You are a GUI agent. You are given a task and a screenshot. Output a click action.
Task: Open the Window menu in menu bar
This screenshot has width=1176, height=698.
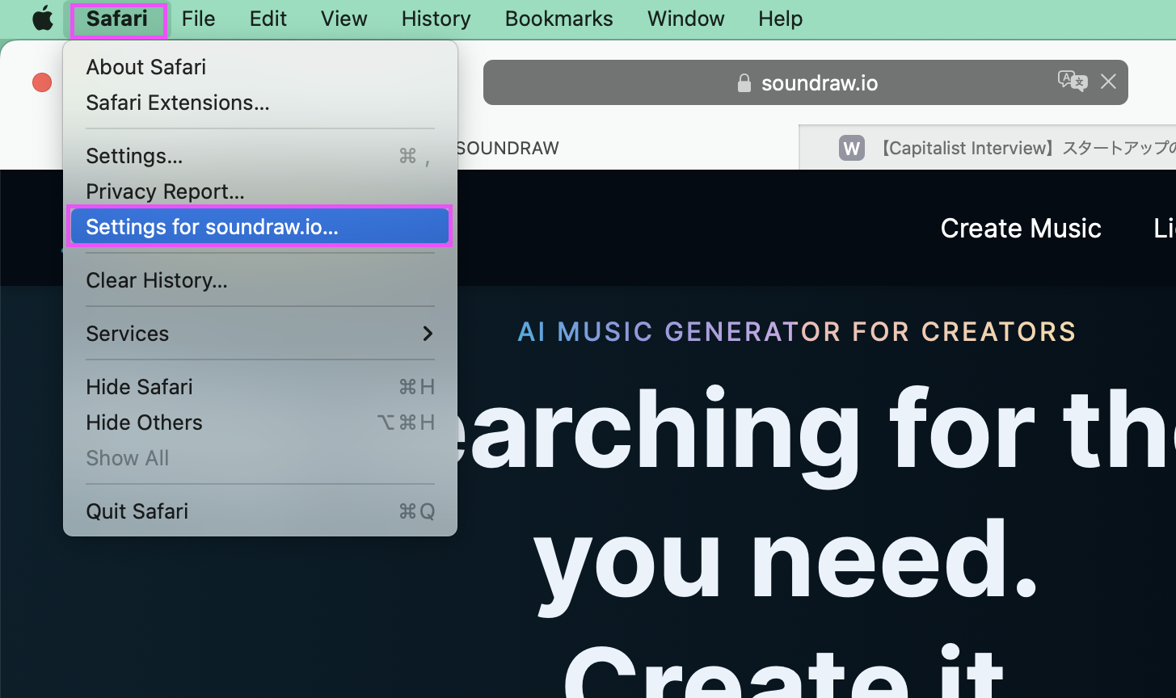(x=685, y=19)
